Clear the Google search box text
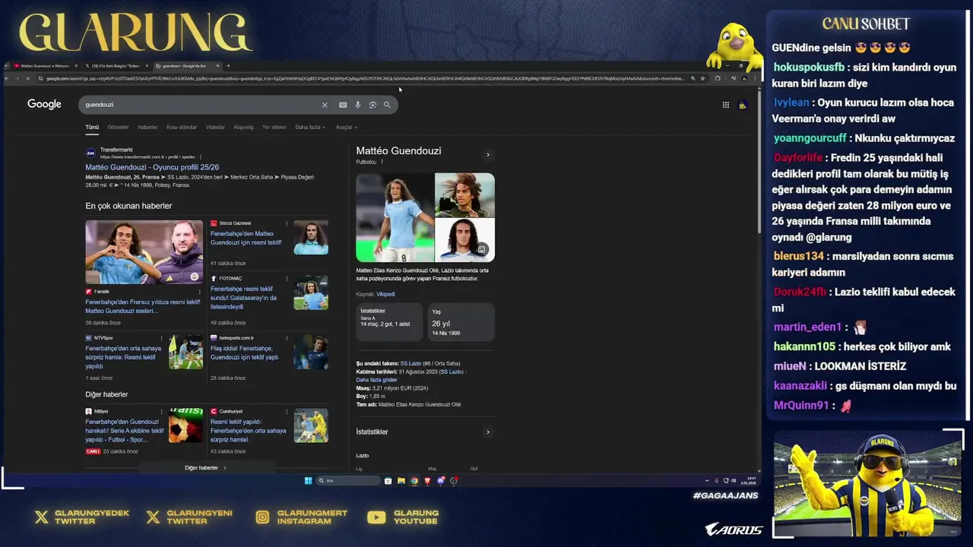The width and height of the screenshot is (973, 547). click(325, 105)
